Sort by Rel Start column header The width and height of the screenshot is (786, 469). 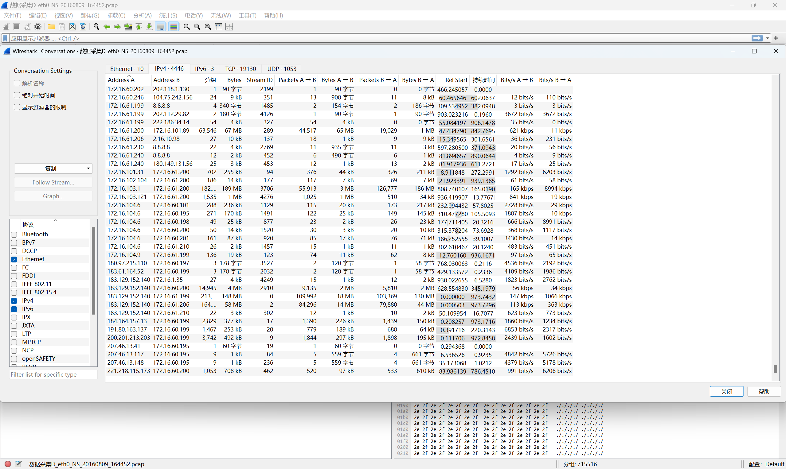pos(453,79)
